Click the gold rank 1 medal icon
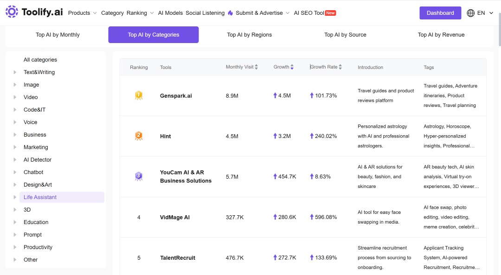The image size is (501, 275). 139,95
